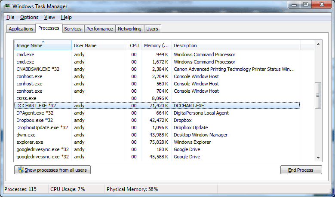Screen dimensions: 335x197
Task: Click the scrollbar down arrow in process list
Action: click(x=318, y=158)
